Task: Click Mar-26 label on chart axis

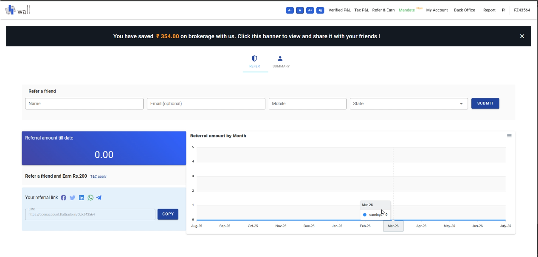Action: click(393, 226)
